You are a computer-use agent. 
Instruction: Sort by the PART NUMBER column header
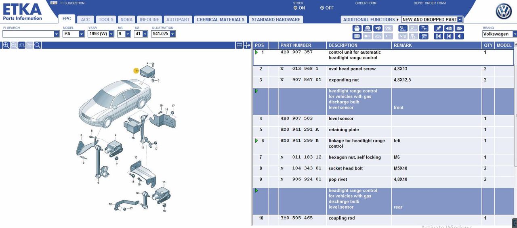coord(302,45)
